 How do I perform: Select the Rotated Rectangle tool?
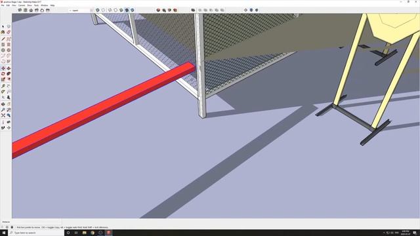click(x=9, y=45)
